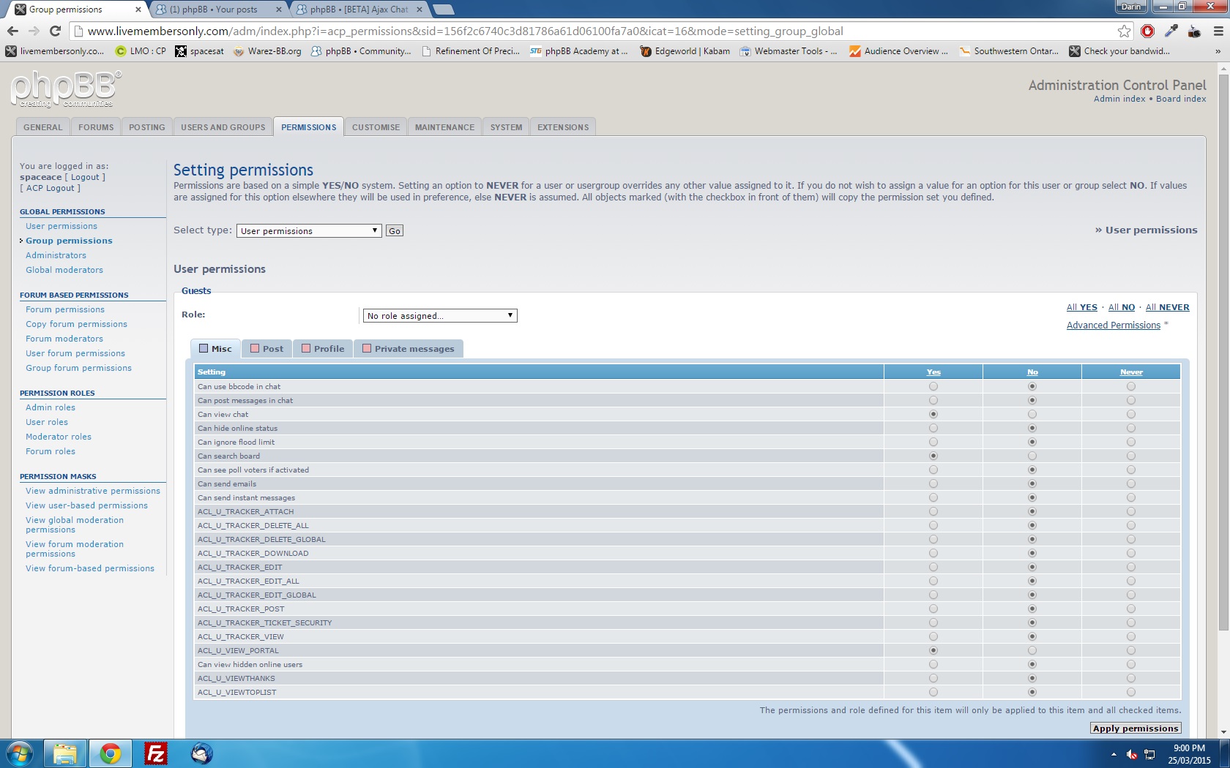Screen dimensions: 1230x768
Task: Click Apply permissions button
Action: point(1136,729)
